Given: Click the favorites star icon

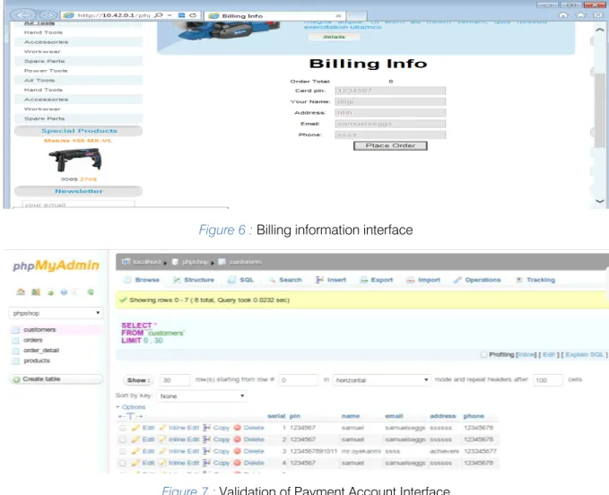Looking at the screenshot, I should coord(580,14).
